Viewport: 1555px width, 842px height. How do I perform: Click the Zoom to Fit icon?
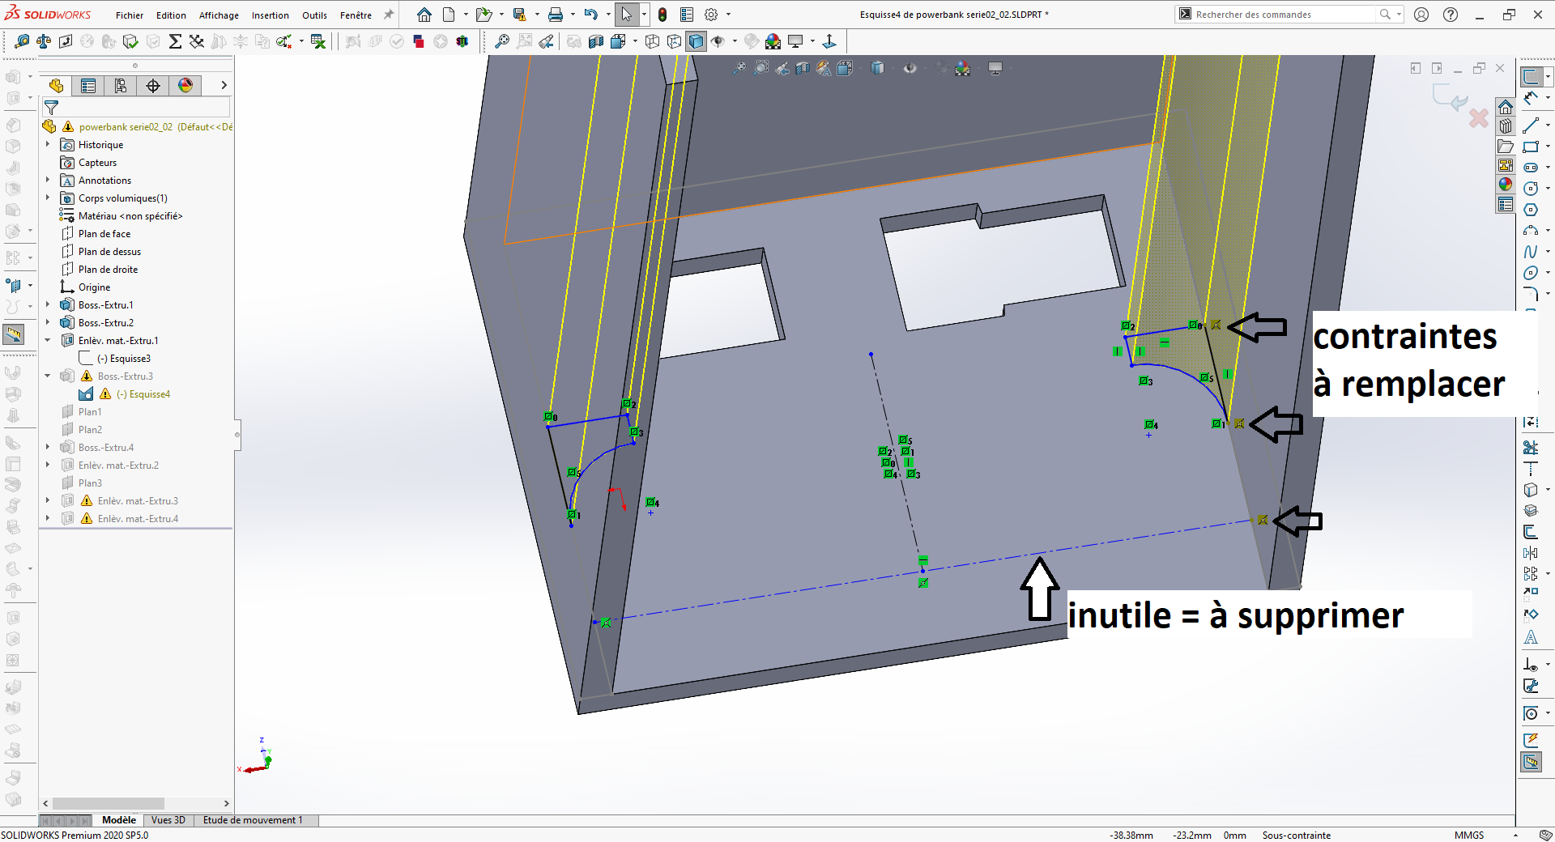point(502,41)
